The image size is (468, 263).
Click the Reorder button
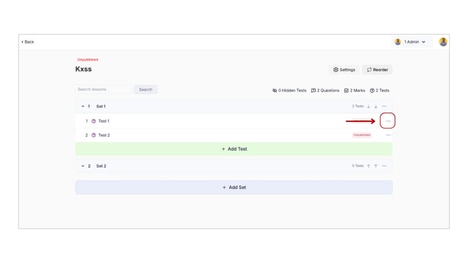377,70
